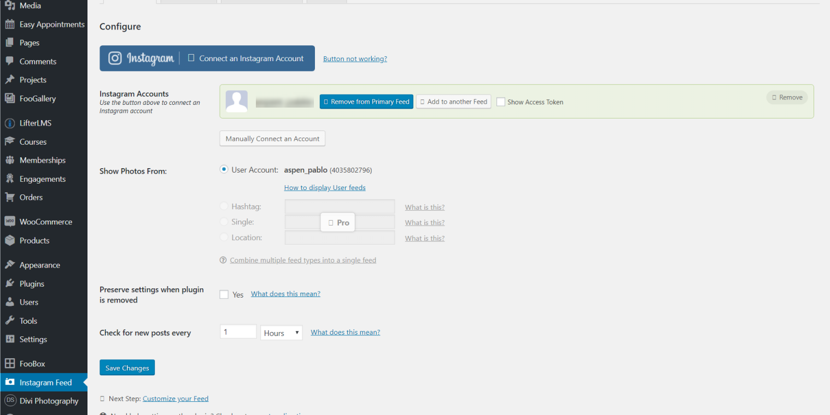
Task: Open the Hours time unit dropdown
Action: (282, 333)
